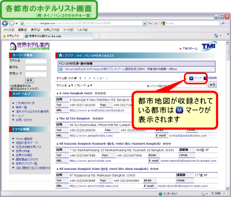Open the a-onehotel.com/bangkok URL link

point(97,111)
